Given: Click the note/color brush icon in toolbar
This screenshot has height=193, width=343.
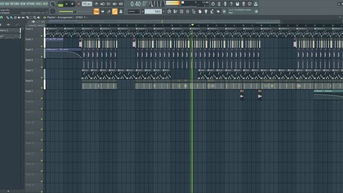Looking at the screenshot, I should (x=108, y=11).
